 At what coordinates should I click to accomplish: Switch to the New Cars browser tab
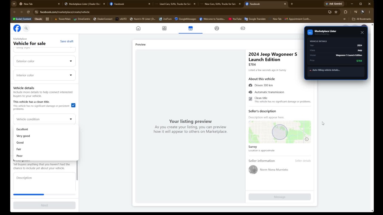220,4
